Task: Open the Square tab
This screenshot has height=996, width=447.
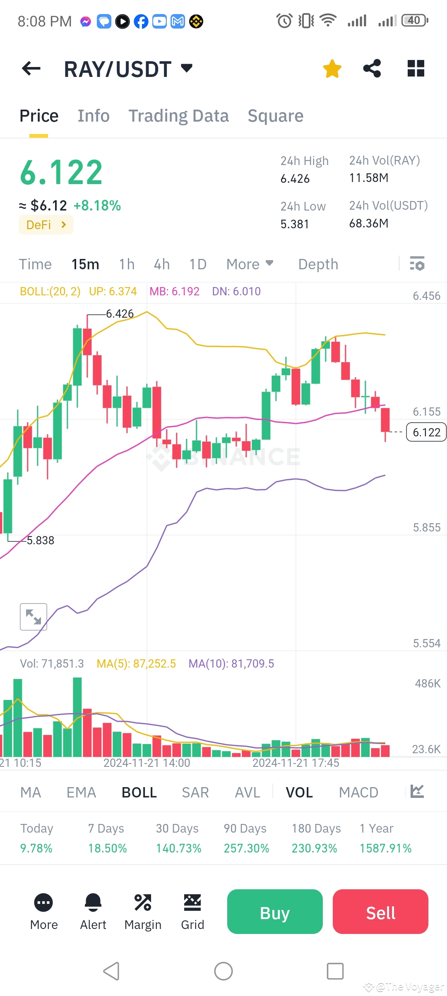Action: (x=275, y=116)
